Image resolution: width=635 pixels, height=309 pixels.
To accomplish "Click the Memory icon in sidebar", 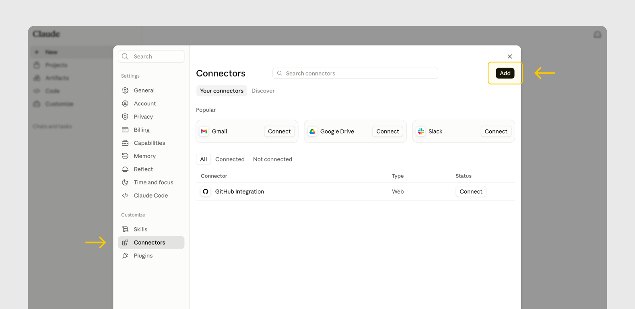I will click(125, 156).
